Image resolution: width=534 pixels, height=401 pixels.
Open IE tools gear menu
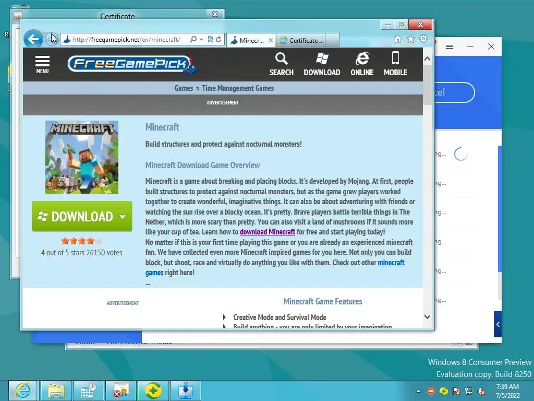point(423,39)
